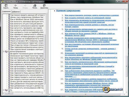Open topic icon for 'Очень долгая загрузка'
The image size is (129, 97).
click(x=9, y=82)
